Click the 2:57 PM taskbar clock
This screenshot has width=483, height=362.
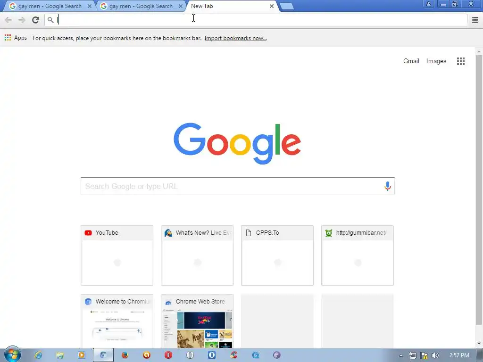coord(459,355)
